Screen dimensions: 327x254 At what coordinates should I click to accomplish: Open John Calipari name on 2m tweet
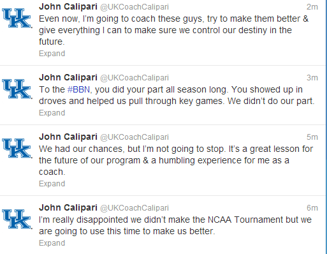pyautogui.click(x=68, y=7)
